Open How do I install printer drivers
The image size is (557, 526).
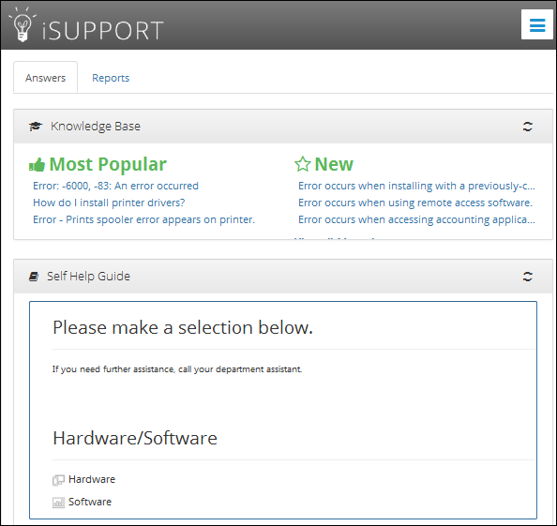click(x=109, y=203)
